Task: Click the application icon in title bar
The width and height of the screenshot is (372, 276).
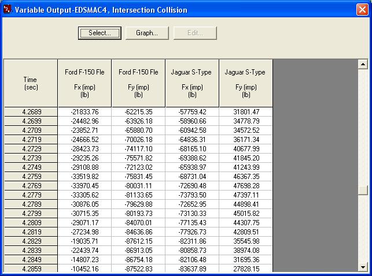Action: [7, 9]
